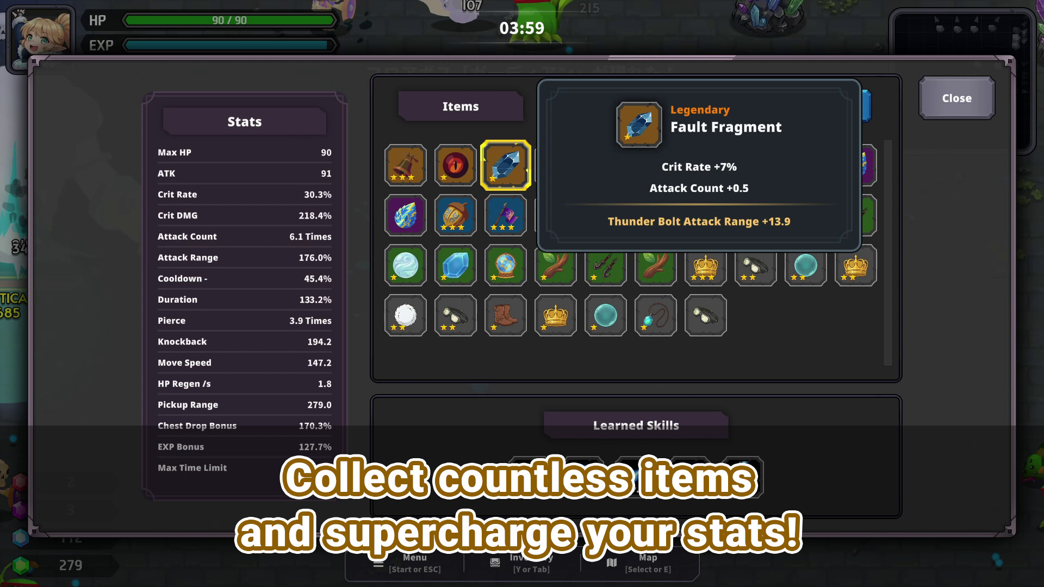
Task: Select the three-star golden crown icon
Action: (x=705, y=265)
